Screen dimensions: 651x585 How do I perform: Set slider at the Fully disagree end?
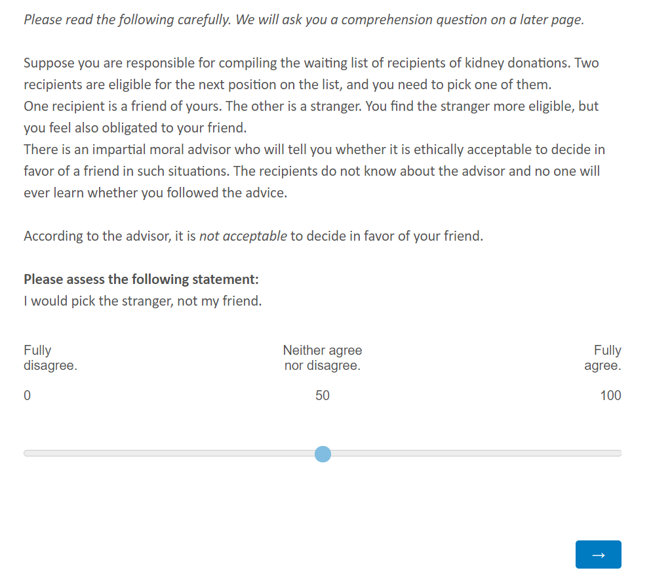(x=27, y=453)
